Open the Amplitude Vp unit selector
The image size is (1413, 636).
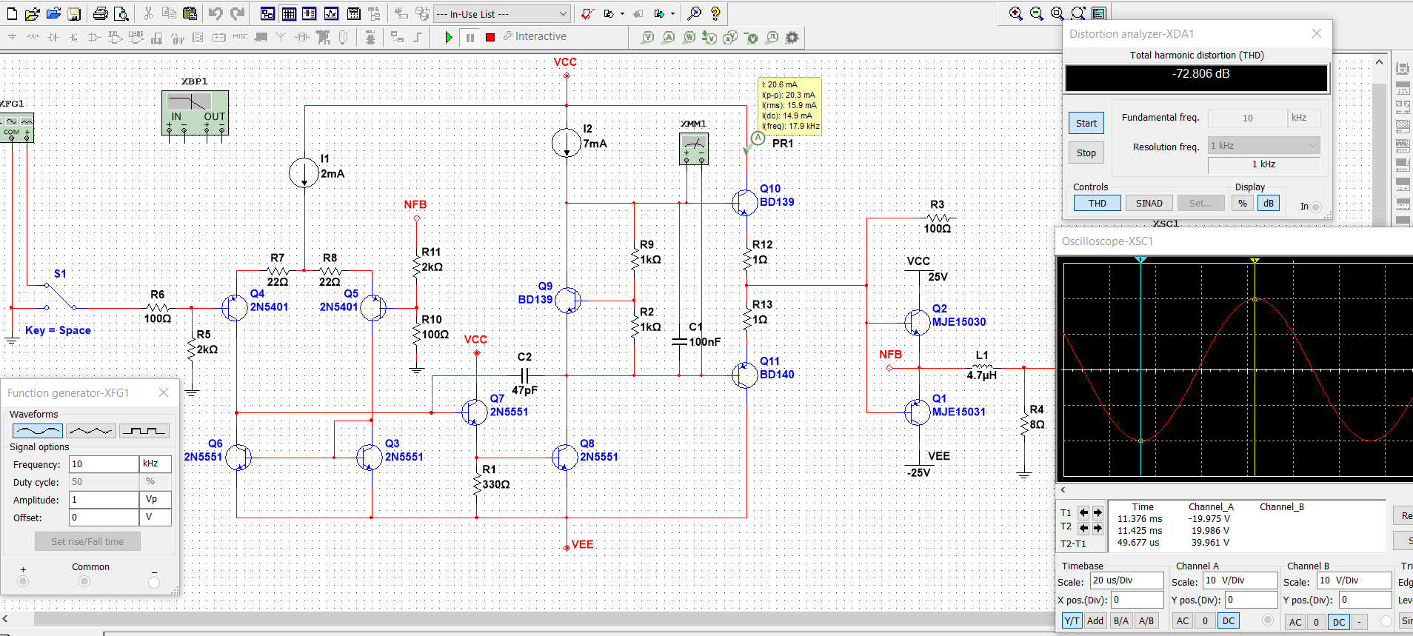coord(156,500)
